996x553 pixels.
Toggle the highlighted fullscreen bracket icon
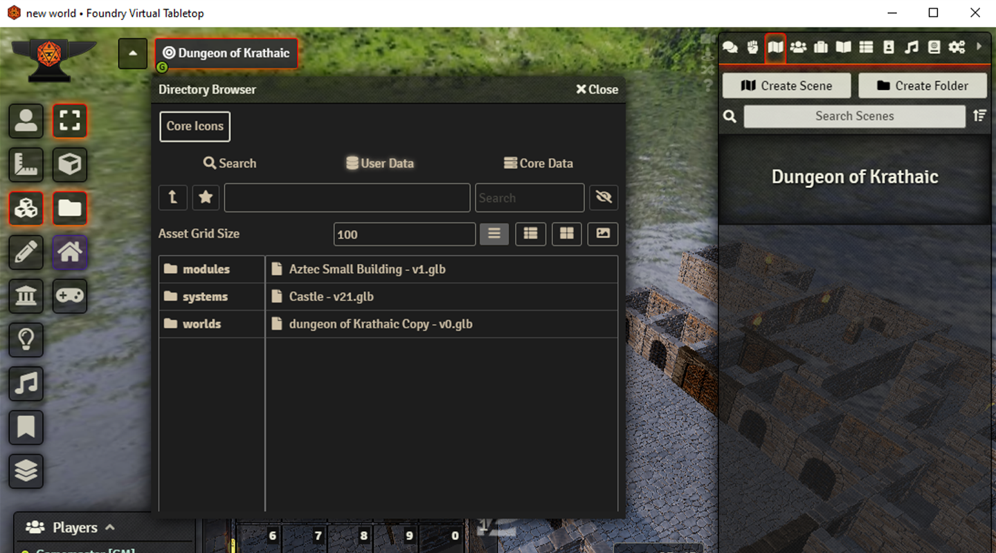click(x=69, y=120)
